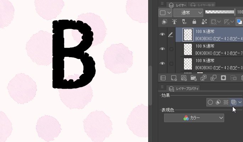The image size is (243, 142).
Task: Create a new layer folder
Action: [194, 78]
